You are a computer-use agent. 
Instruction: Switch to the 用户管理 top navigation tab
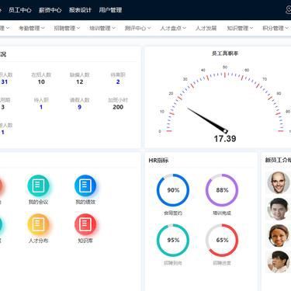click(x=110, y=10)
